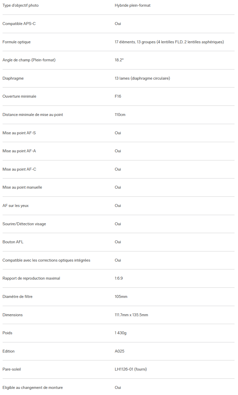
Task: Select the '18.2°' value
Action: pyautogui.click(x=119, y=60)
